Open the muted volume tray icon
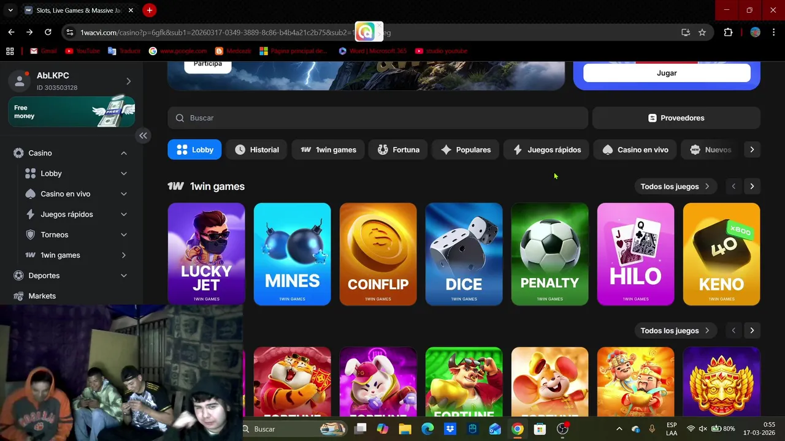Image resolution: width=785 pixels, height=441 pixels. tap(702, 429)
